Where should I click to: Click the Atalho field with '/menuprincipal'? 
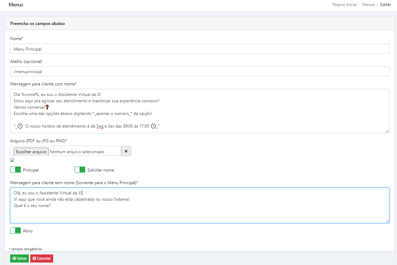200,72
